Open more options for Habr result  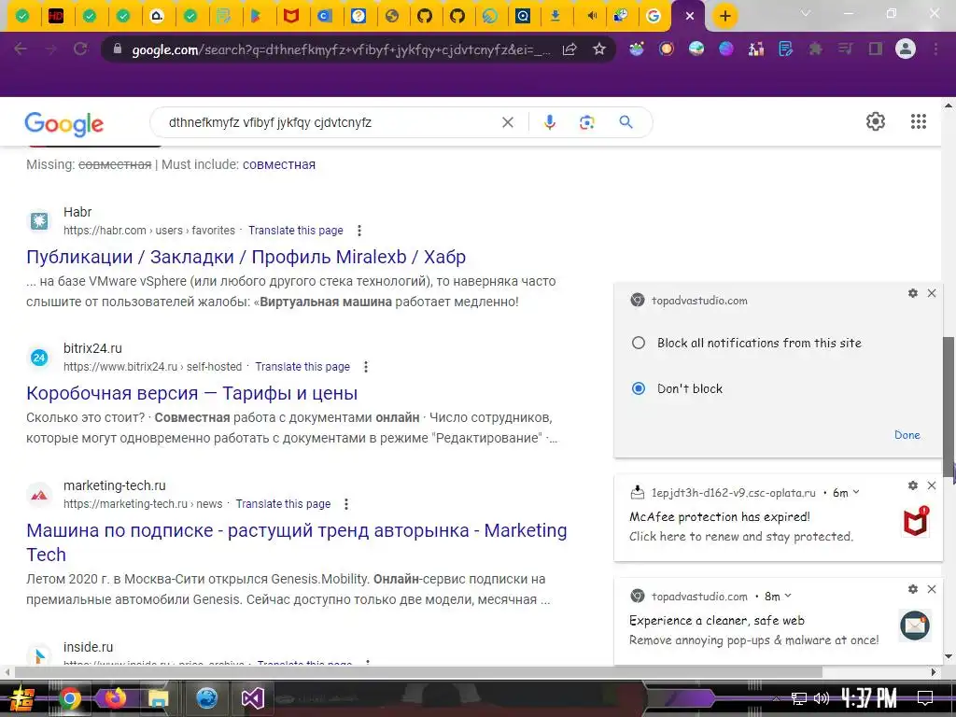pyautogui.click(x=359, y=231)
